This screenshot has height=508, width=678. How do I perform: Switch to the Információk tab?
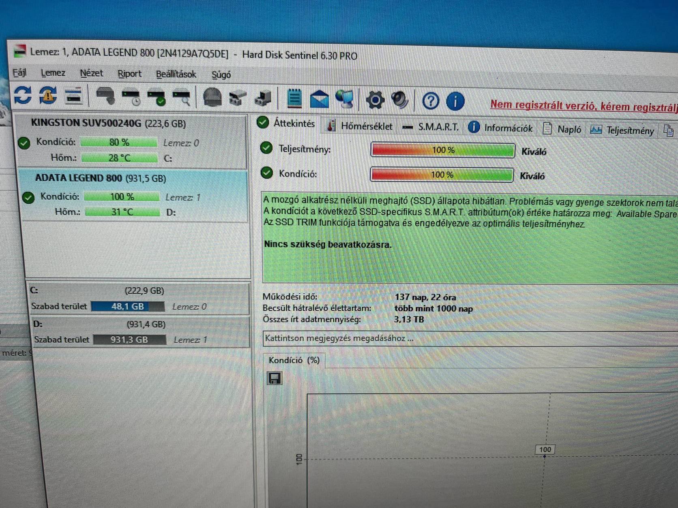click(x=500, y=128)
